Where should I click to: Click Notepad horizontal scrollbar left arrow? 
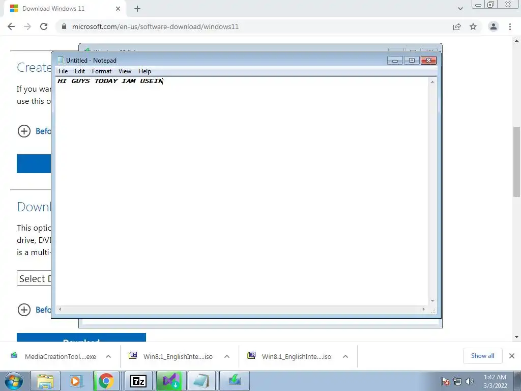pyautogui.click(x=60, y=309)
